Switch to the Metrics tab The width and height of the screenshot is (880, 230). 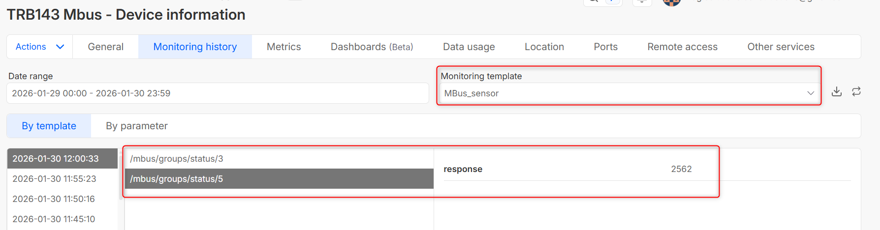click(x=283, y=47)
